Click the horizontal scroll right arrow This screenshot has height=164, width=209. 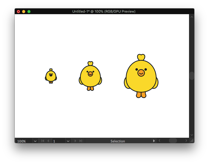tap(186, 141)
